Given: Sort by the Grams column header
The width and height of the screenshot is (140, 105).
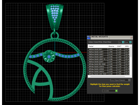Looking at the screenshot, I should point(112,46).
